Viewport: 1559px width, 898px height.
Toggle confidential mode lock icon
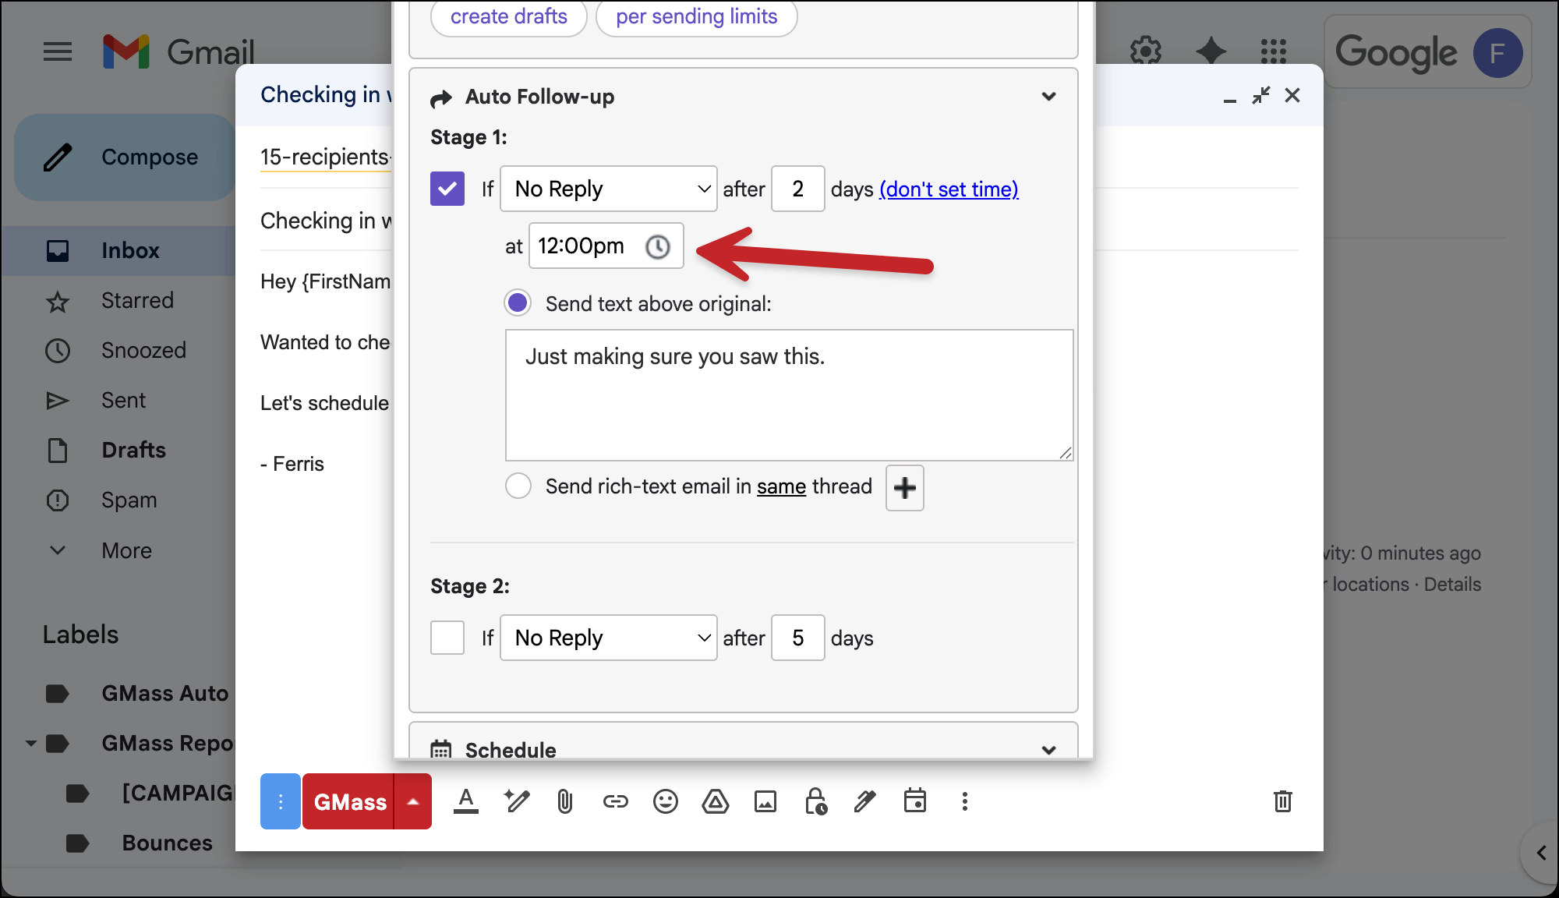point(815,801)
